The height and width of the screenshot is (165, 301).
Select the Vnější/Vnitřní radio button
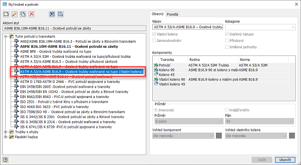coord(226,110)
